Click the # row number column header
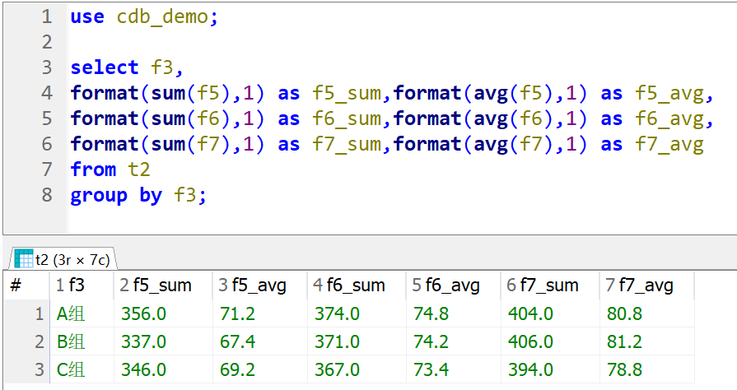Image resolution: width=737 pixels, height=390 pixels. point(16,286)
